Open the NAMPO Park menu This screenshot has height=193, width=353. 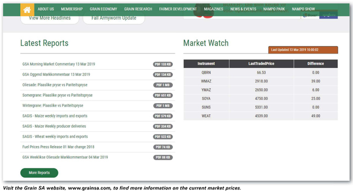(274, 9)
